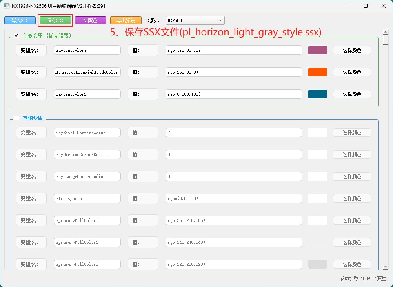This screenshot has width=393, height=287.
Task: Click the 导入SSX import button
Action: (20, 20)
